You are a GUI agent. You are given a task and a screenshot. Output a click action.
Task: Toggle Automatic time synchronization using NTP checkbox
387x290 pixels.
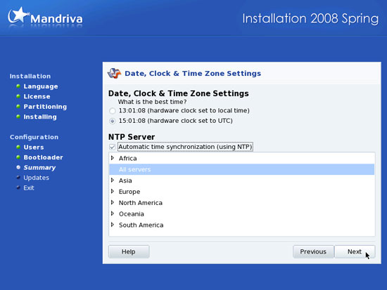112,147
